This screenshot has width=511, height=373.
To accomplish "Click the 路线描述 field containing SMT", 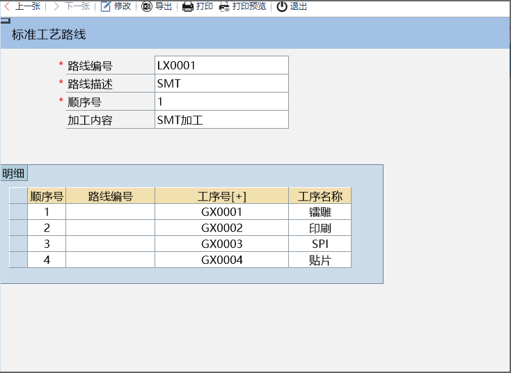I will point(221,84).
